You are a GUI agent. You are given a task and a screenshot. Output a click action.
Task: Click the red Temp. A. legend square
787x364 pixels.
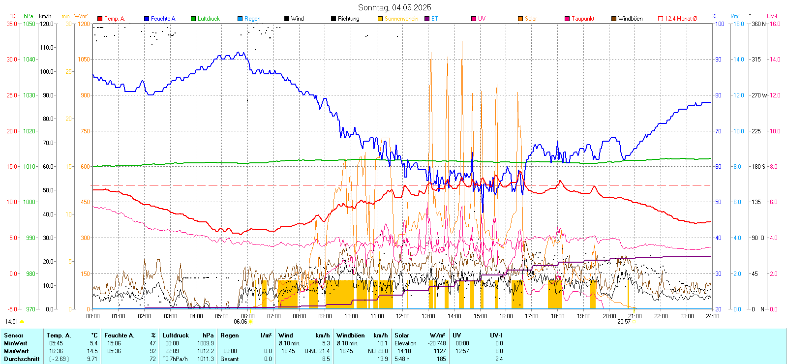pyautogui.click(x=100, y=19)
